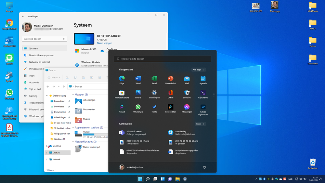Viewport: 325px width, 183px height.
Task: Open Instellingen gear tile in Start menu
Action: pyautogui.click(x=154, y=94)
